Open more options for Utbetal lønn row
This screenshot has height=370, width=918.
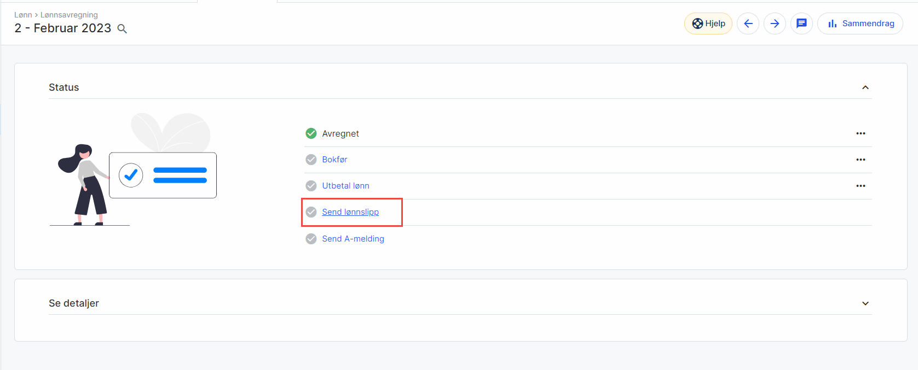[861, 186]
